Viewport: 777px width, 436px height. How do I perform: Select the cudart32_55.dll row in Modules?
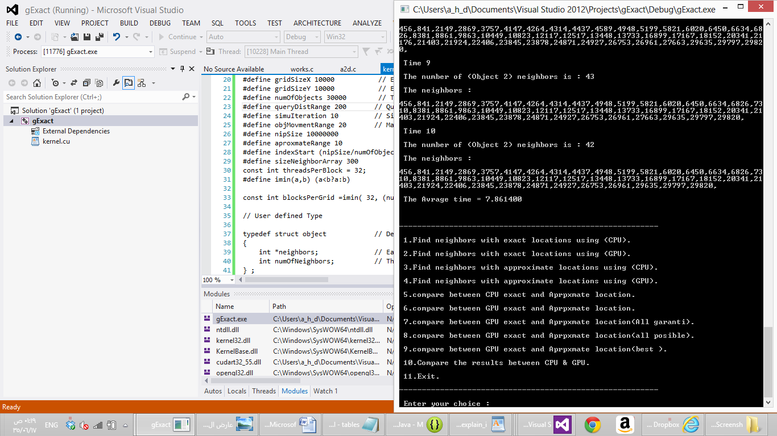click(298, 362)
